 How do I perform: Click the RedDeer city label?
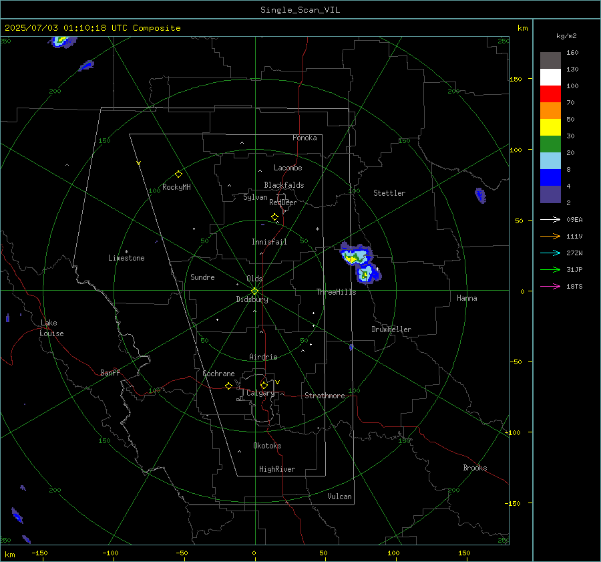[283, 202]
